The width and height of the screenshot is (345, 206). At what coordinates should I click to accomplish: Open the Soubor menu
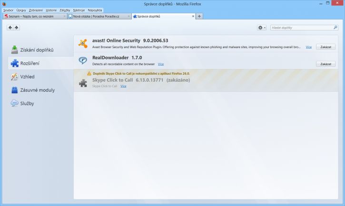(x=9, y=10)
